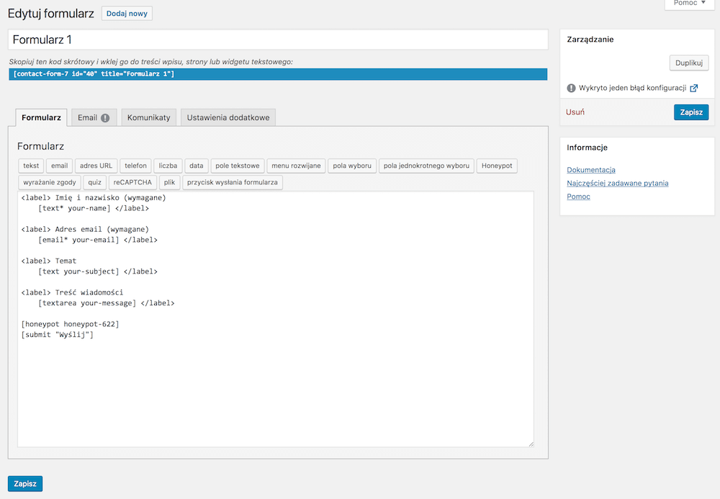Image resolution: width=720 pixels, height=499 pixels.
Task: Insert a wyrażanie zgody tag
Action: pyautogui.click(x=50, y=182)
